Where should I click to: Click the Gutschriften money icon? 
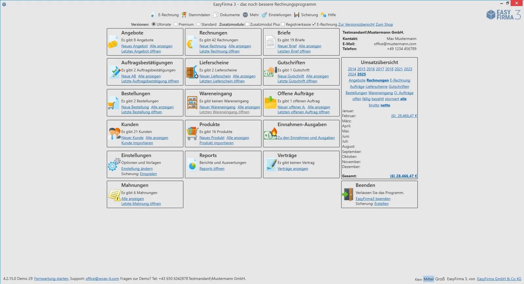coord(270,72)
